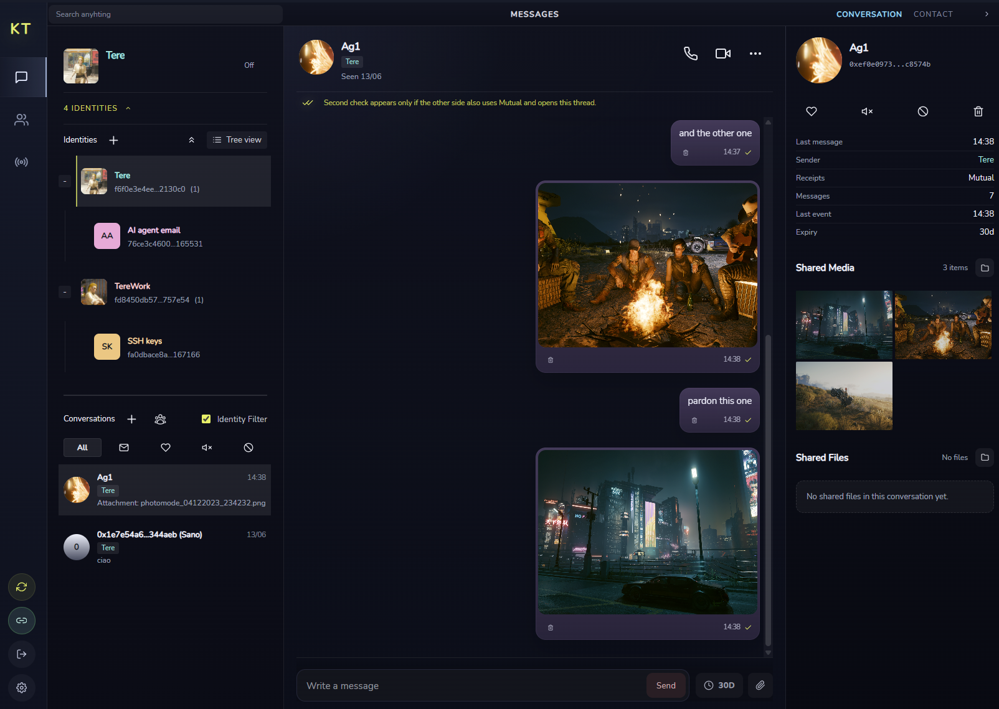Screen dimensions: 999x709
Task: Open the night city image in chat
Action: [648, 532]
